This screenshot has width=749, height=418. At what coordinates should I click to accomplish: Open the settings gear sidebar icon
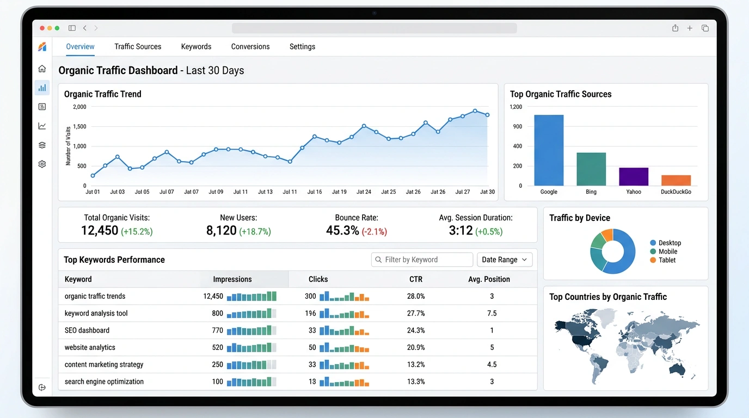[42, 164]
